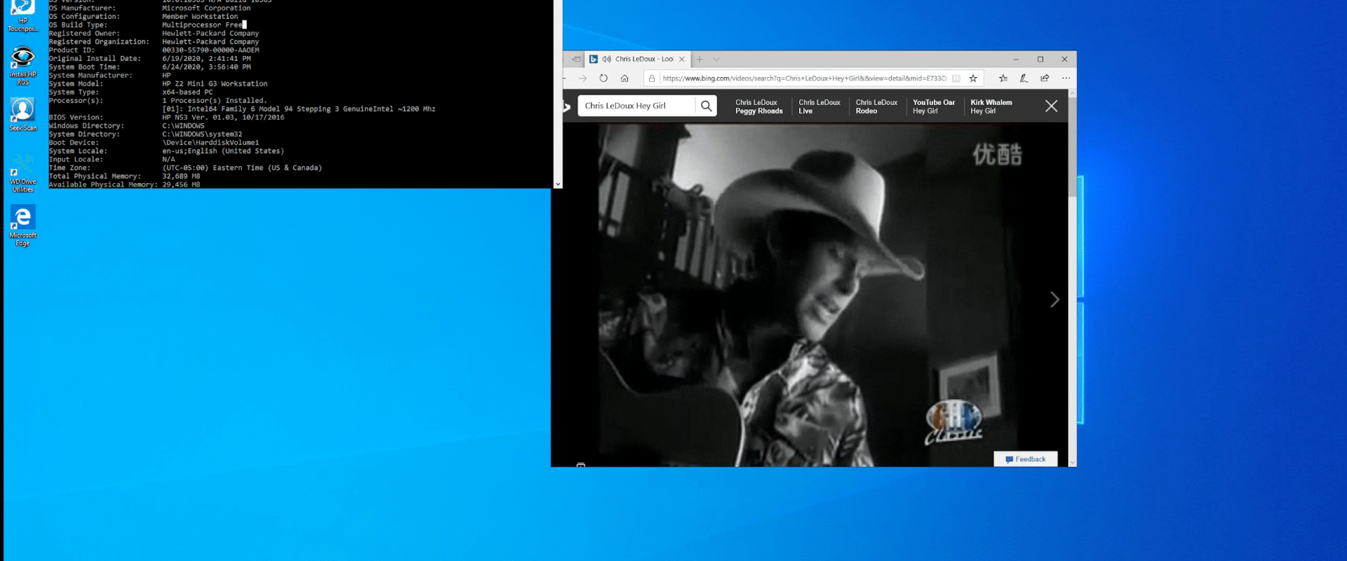
Task: Open the Chris LeDoux Peggy Rhoads suggestion
Action: [x=759, y=107]
